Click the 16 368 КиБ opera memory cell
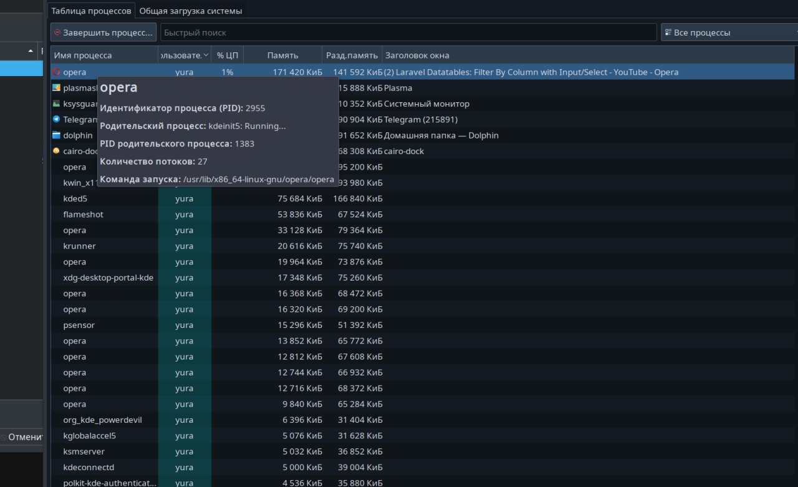The height and width of the screenshot is (487, 798). (300, 293)
